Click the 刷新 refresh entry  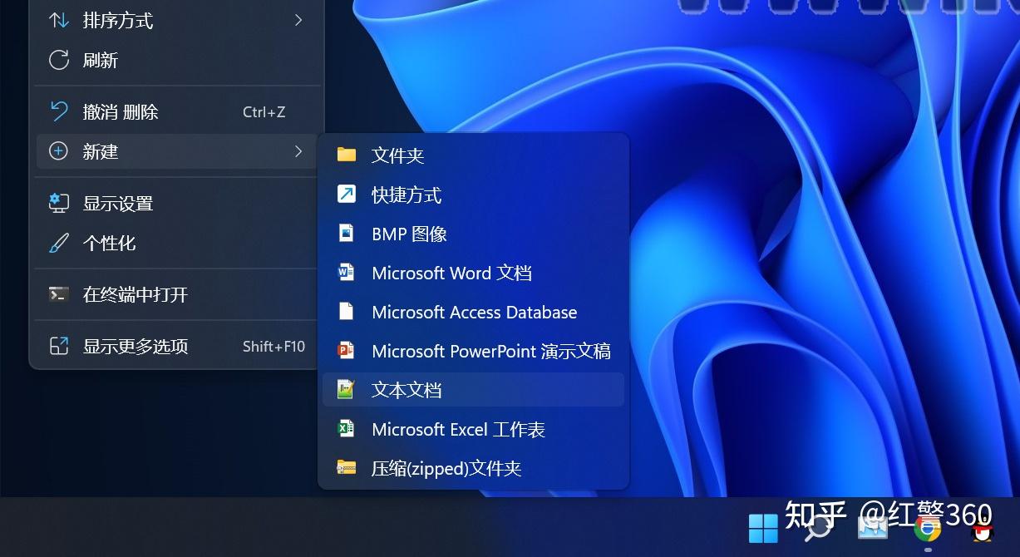[177, 60]
